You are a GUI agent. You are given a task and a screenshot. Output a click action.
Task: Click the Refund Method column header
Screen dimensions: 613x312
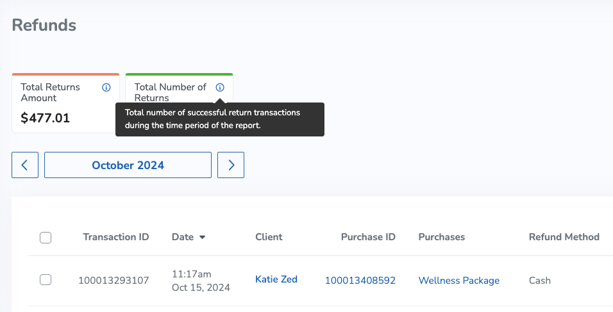[x=564, y=237]
